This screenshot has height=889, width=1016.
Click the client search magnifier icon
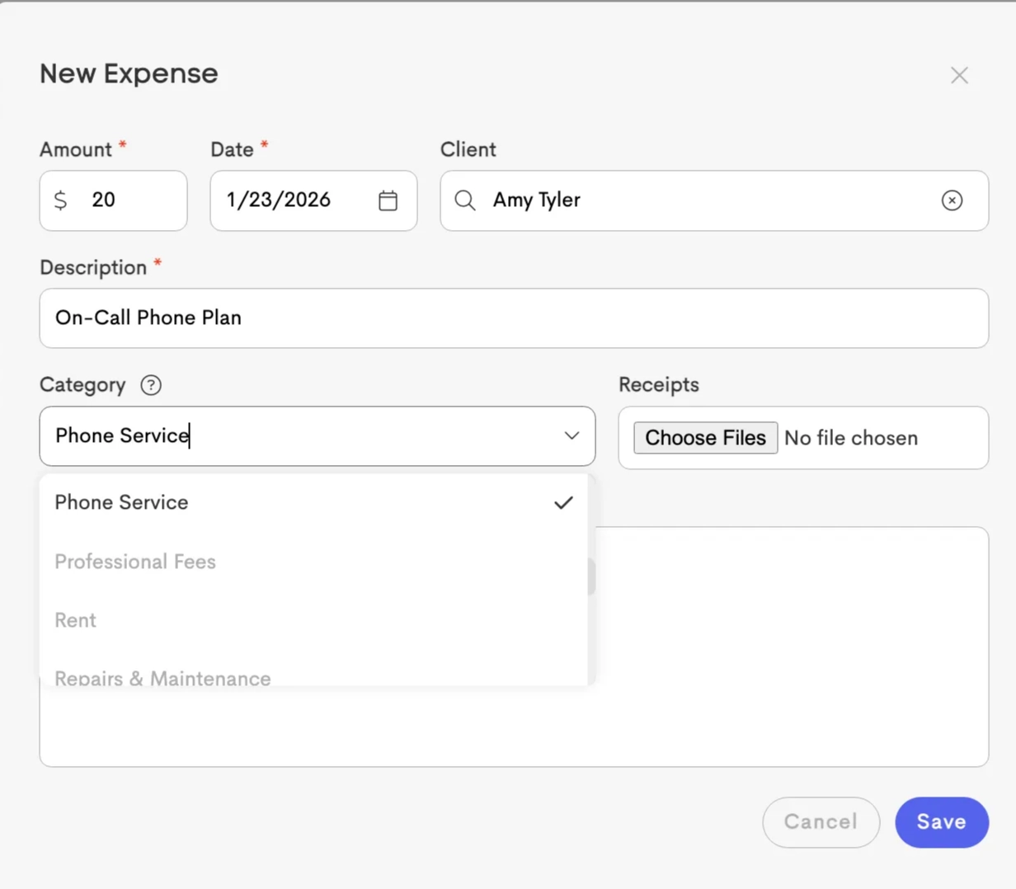[x=465, y=200]
